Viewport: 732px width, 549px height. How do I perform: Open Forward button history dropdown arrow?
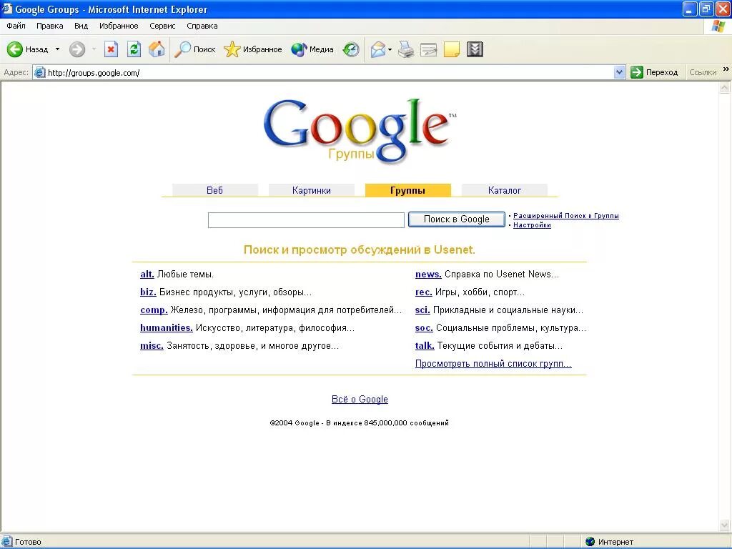94,49
